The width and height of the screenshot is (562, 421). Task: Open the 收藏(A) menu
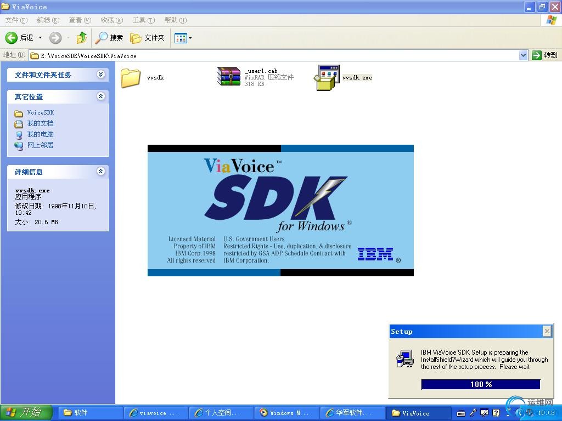point(112,20)
